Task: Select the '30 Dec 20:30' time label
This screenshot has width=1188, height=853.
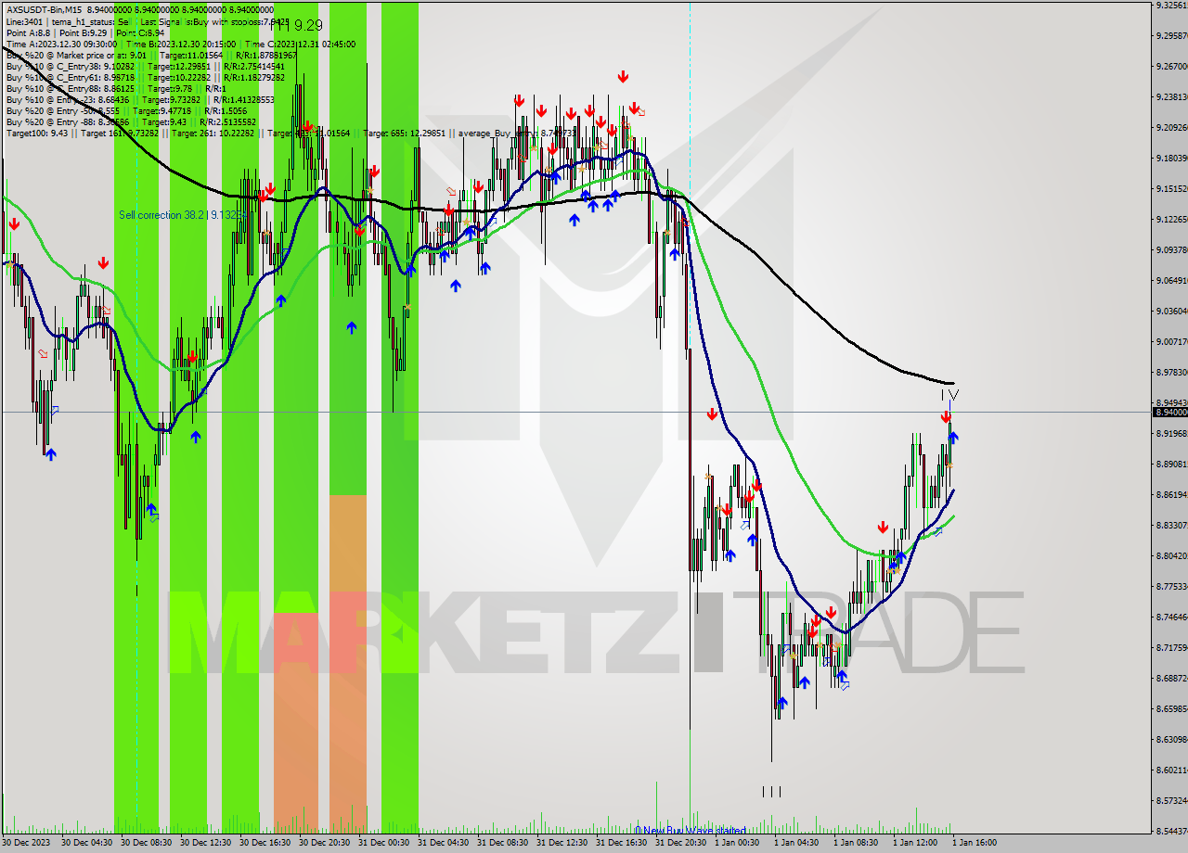Action: tap(325, 844)
